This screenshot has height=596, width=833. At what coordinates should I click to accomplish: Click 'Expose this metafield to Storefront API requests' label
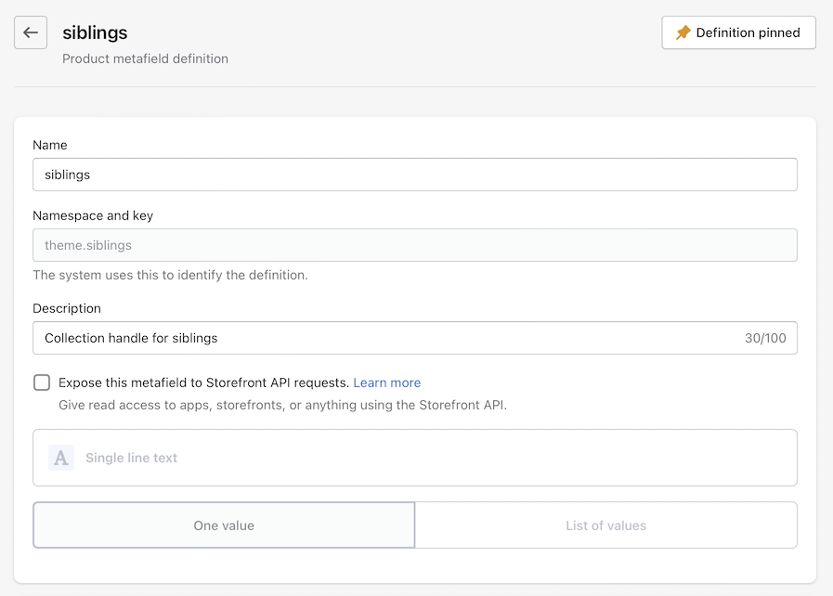click(x=203, y=382)
